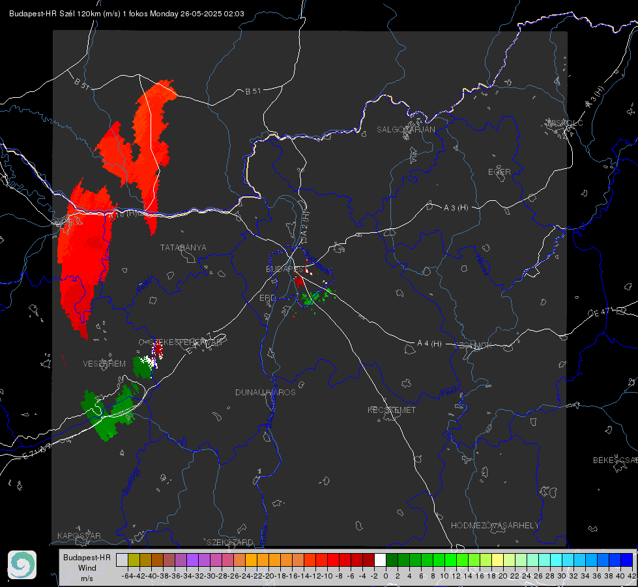
Task: Click the TATABÁNYA city label
Action: [183, 248]
